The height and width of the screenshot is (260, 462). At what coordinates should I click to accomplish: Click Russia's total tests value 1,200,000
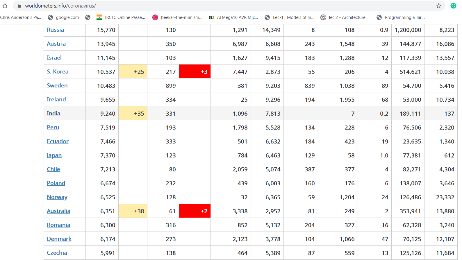(x=408, y=30)
